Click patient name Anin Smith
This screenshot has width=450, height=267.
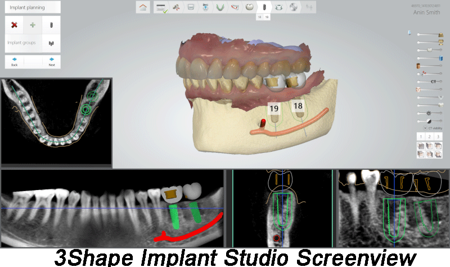coord(426,12)
